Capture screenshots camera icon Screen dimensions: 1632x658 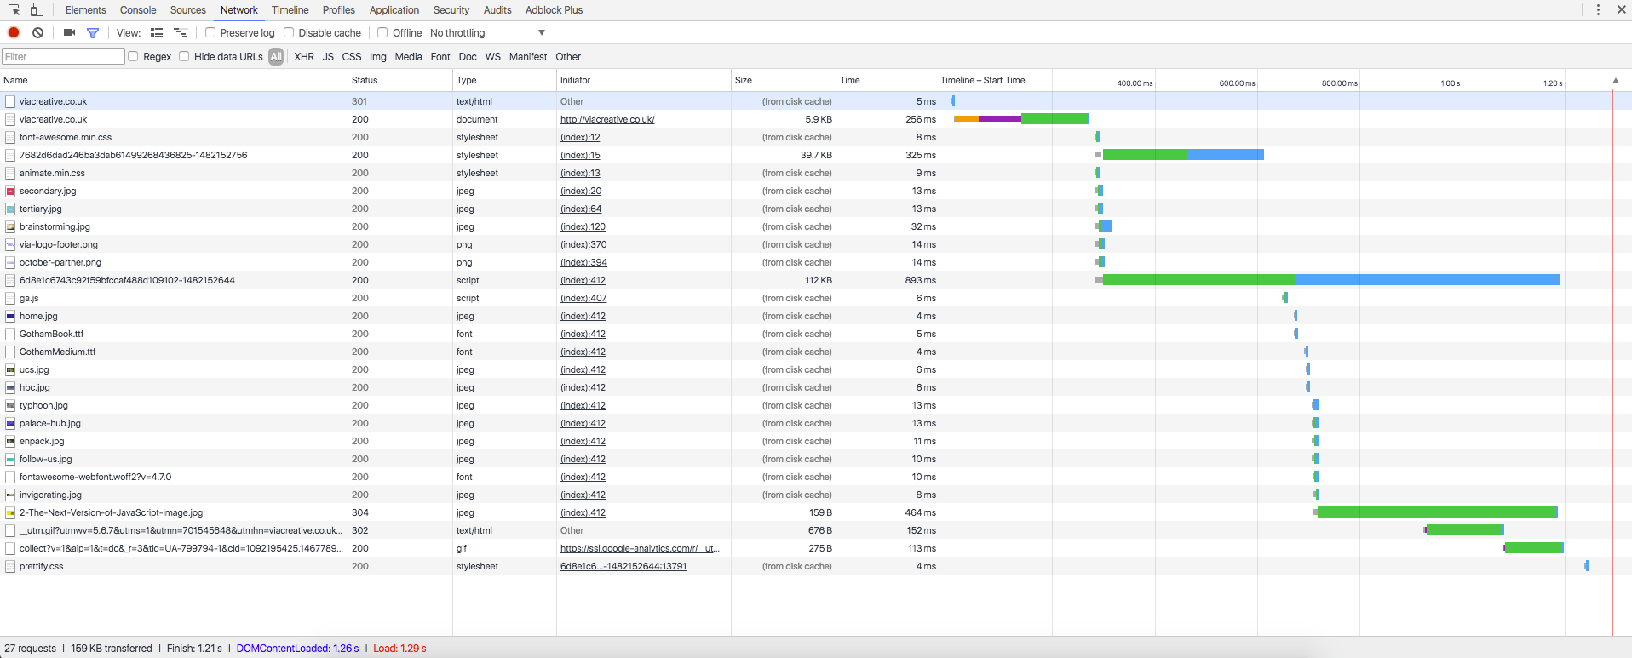point(69,32)
